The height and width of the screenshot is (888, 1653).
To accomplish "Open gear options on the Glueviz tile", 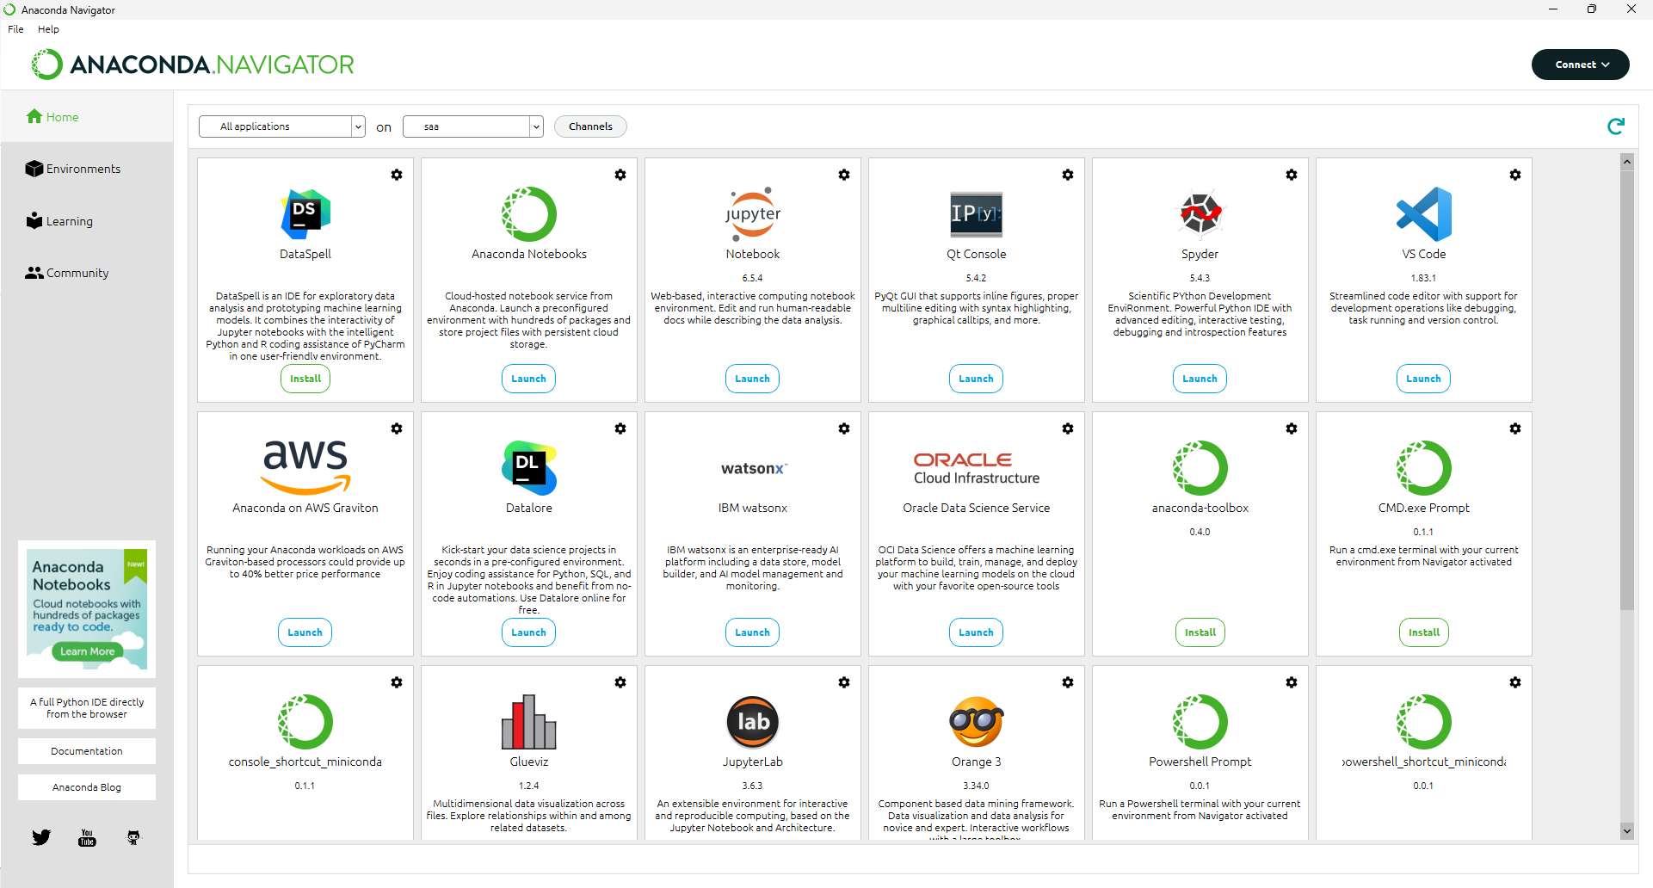I will (620, 682).
